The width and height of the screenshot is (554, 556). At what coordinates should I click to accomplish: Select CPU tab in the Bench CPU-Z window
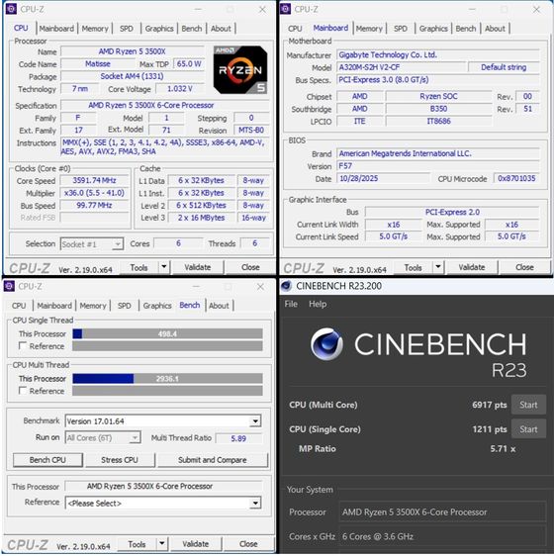pyautogui.click(x=19, y=306)
